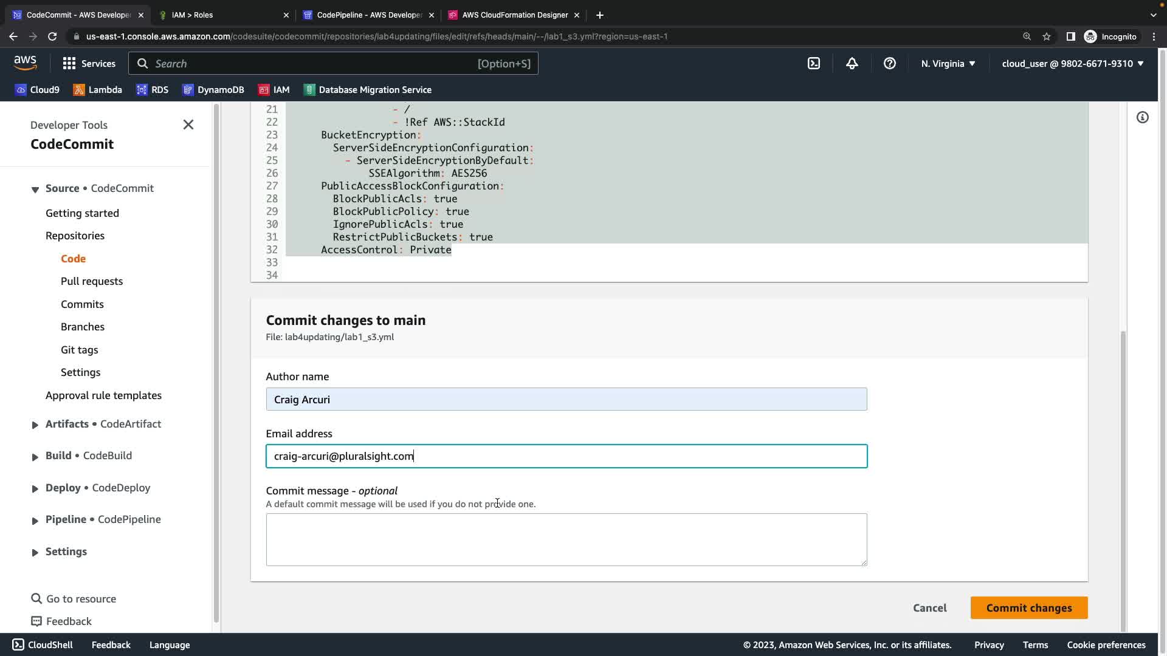Collapse the Source CodeCommit section

click(x=35, y=189)
